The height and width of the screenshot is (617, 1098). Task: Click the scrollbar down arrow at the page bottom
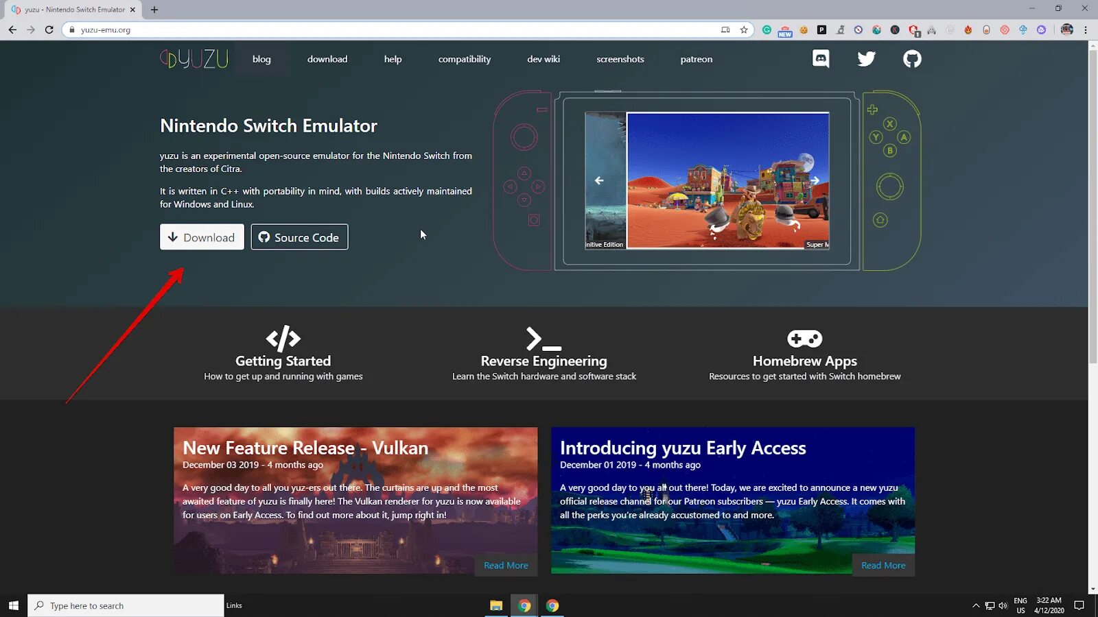[1093, 589]
